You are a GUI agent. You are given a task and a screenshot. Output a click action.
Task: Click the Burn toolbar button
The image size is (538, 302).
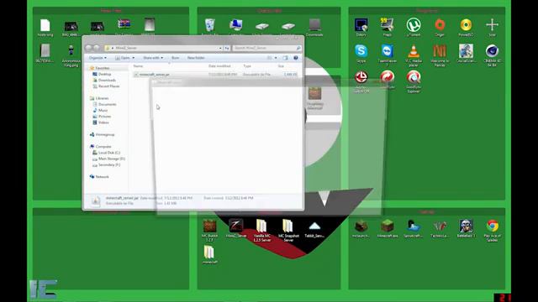click(x=176, y=58)
